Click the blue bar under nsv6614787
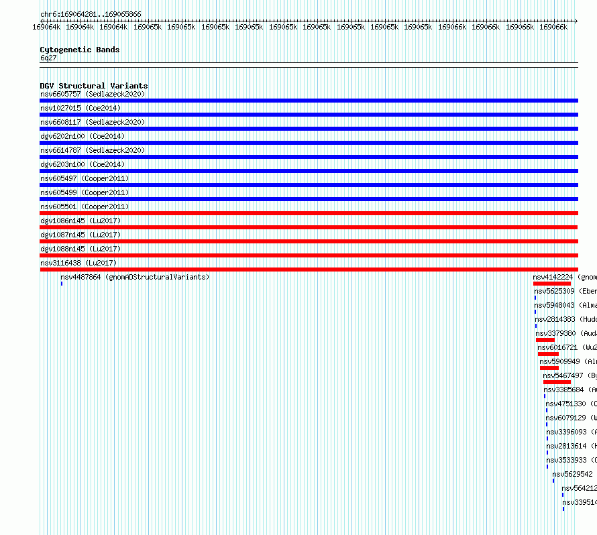This screenshot has width=597, height=535. [x=309, y=157]
